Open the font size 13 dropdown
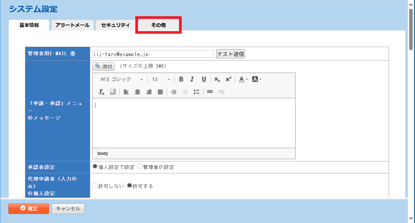Screen dimensions: 415x223 [x=161, y=79]
